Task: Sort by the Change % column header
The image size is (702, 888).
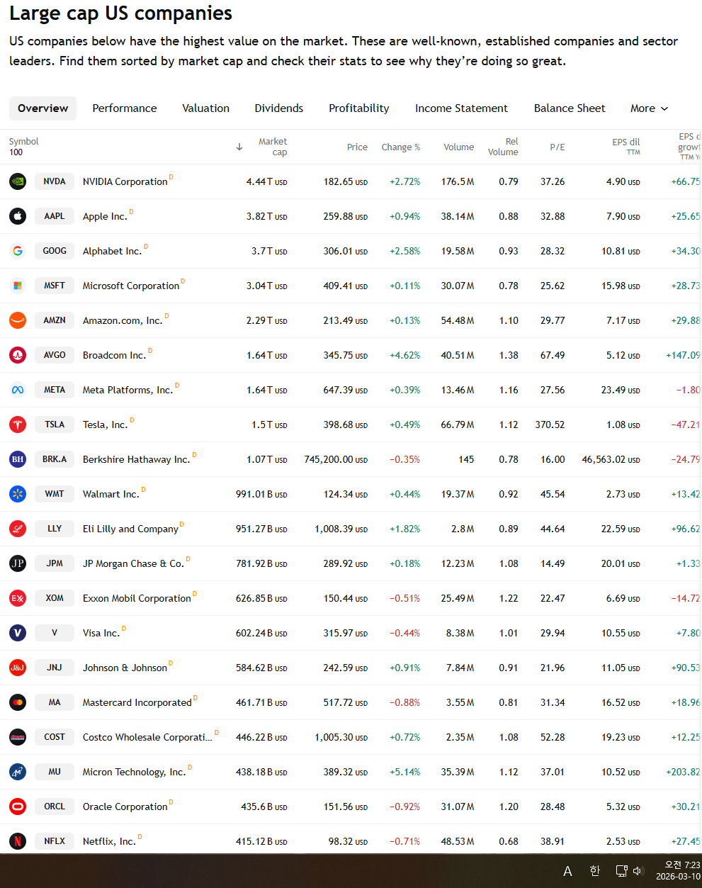Action: click(401, 147)
